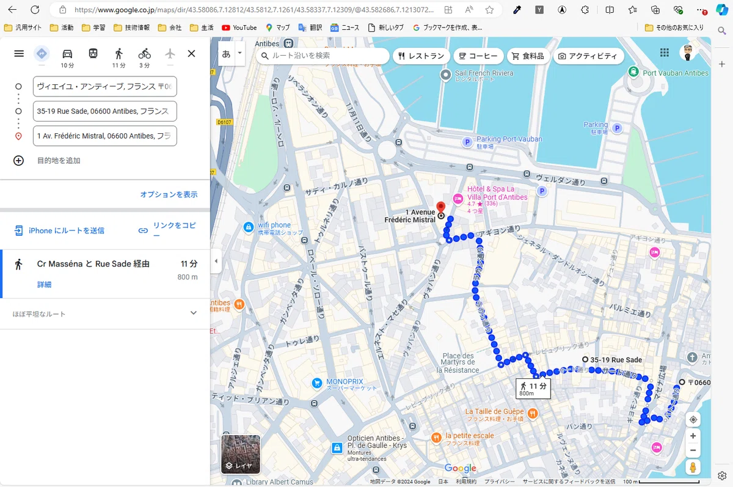Open the browser extensions puzzle icon
The height and width of the screenshot is (487, 733).
click(585, 10)
